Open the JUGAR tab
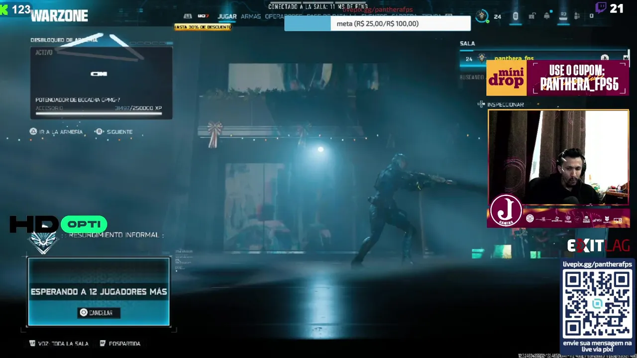 click(x=227, y=16)
